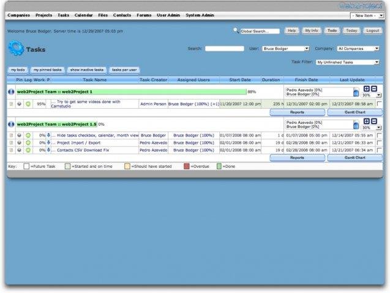Screen dimensions: 390x293
Task: Open the Company dropdown showing All Companies
Action: 358,49
